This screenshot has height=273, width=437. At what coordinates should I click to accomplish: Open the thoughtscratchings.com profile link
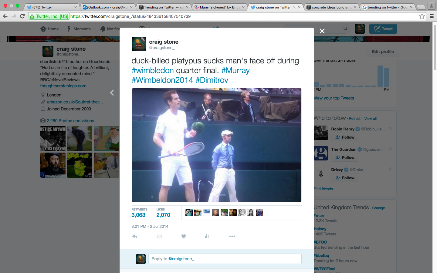(x=63, y=86)
